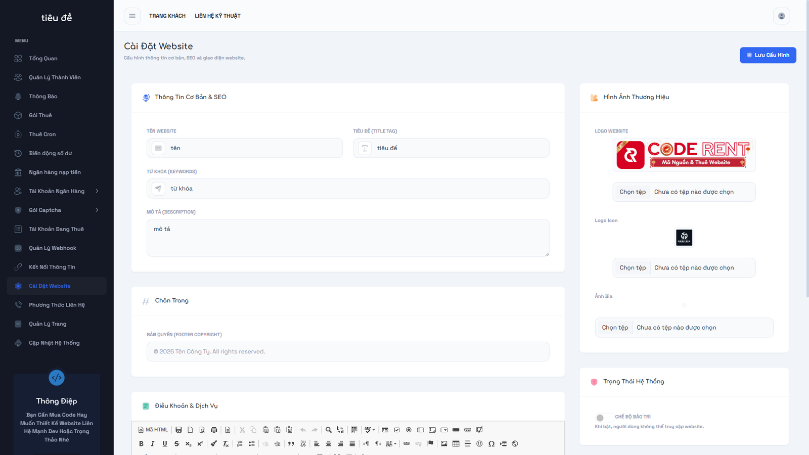Expand the Tài Khoản Ngân Hàng submenu
809x455 pixels.
coord(56,191)
